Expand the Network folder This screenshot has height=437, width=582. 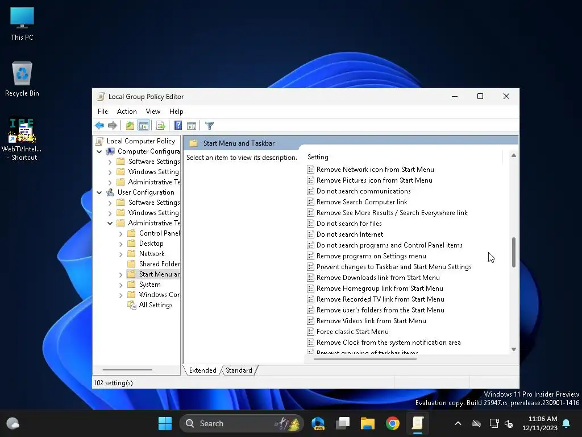120,254
